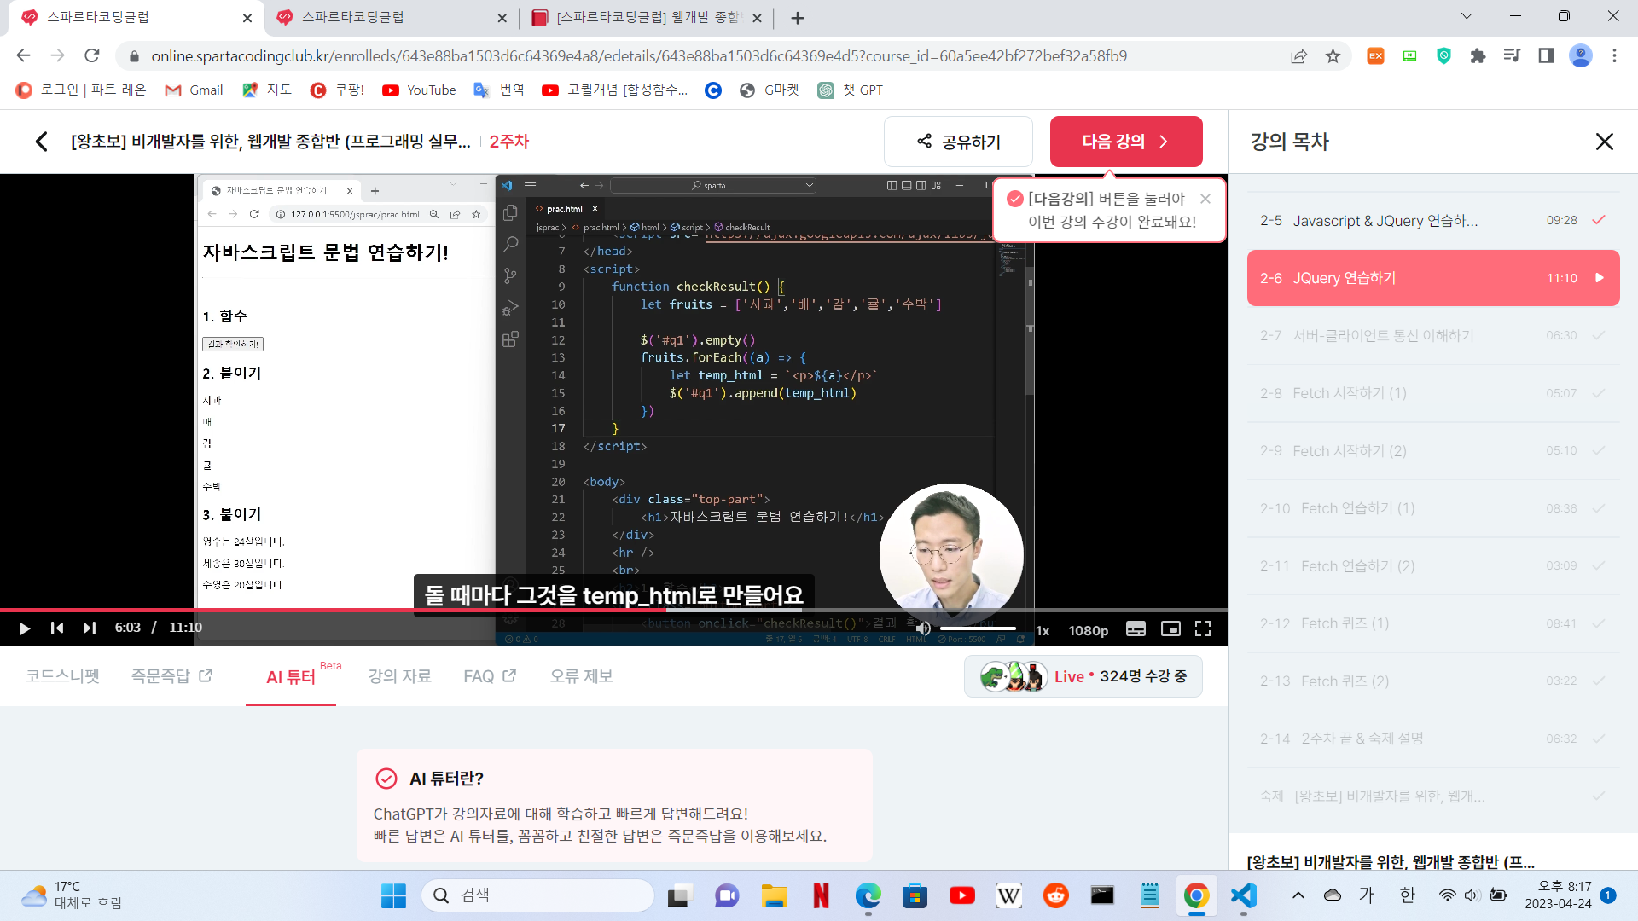Open Chrome extensions puzzle icon
This screenshot has width=1638, height=921.
tap(1478, 55)
